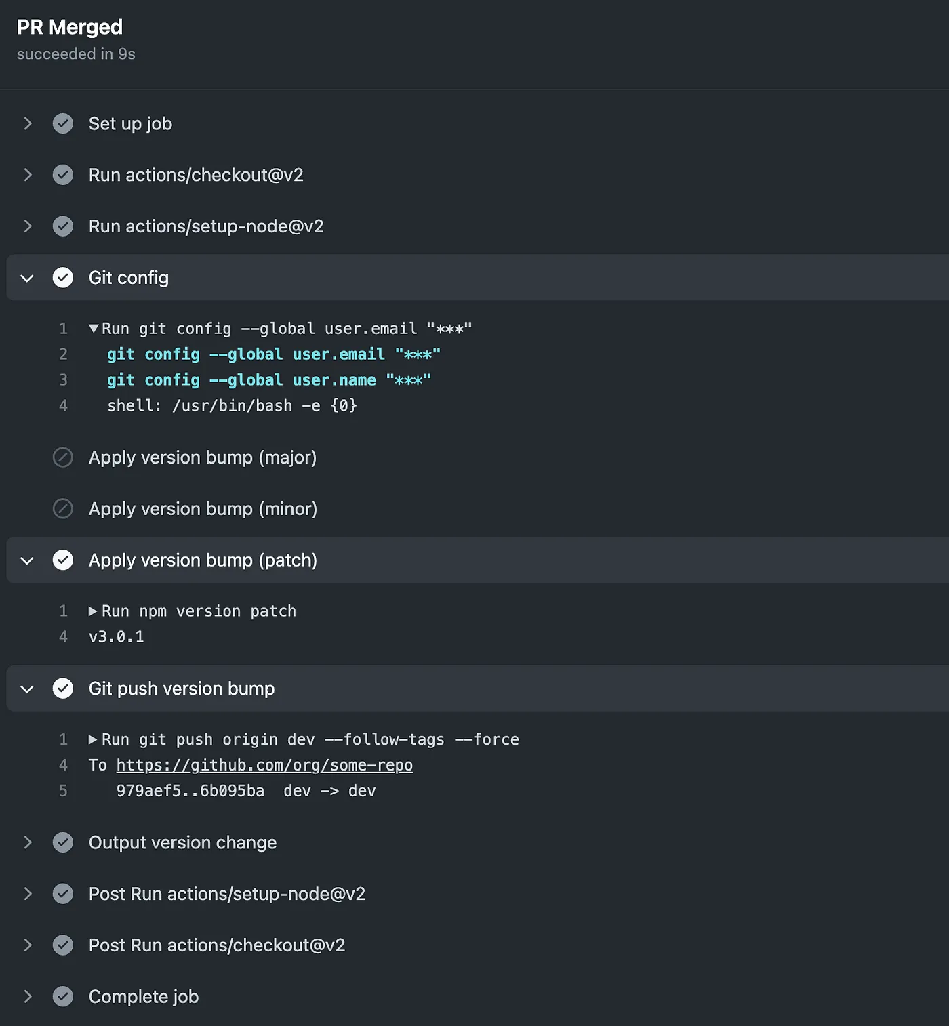Screen dimensions: 949x1026
Task: Expand the 'Run git push origin dev' log triangle
Action: click(x=93, y=739)
